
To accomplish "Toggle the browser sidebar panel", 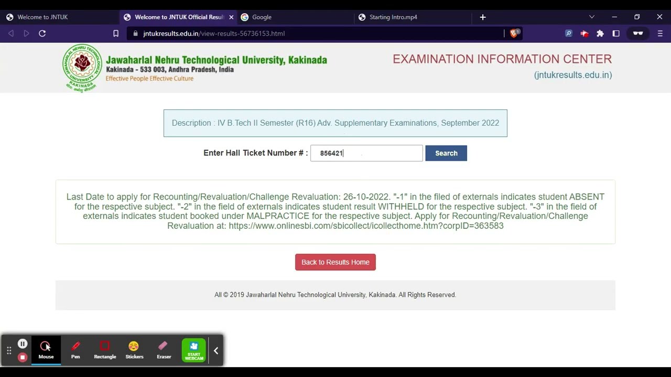I will pos(616,34).
